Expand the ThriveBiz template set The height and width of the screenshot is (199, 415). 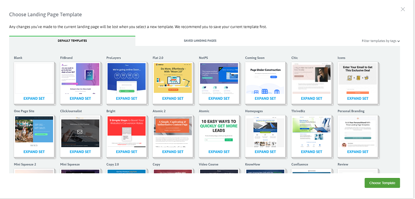pos(311,152)
